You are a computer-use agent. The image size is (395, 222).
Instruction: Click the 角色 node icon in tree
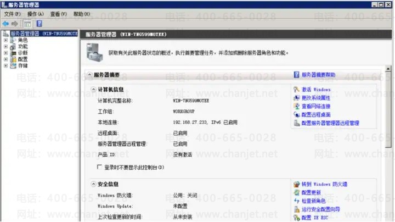point(13,40)
